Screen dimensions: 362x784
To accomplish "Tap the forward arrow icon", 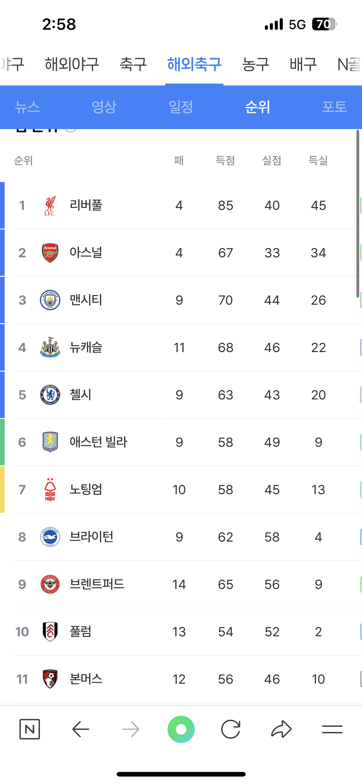I will [x=131, y=729].
